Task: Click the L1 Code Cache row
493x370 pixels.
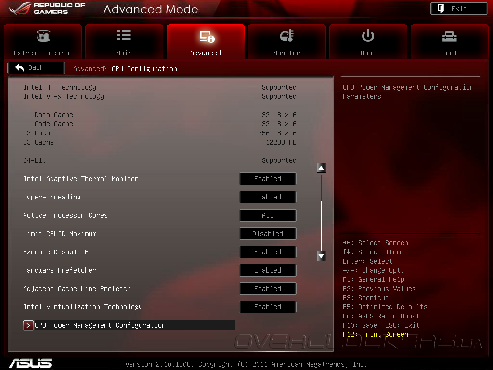Action: pos(160,124)
